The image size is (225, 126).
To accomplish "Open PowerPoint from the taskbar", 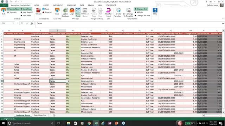I will point(117,123).
